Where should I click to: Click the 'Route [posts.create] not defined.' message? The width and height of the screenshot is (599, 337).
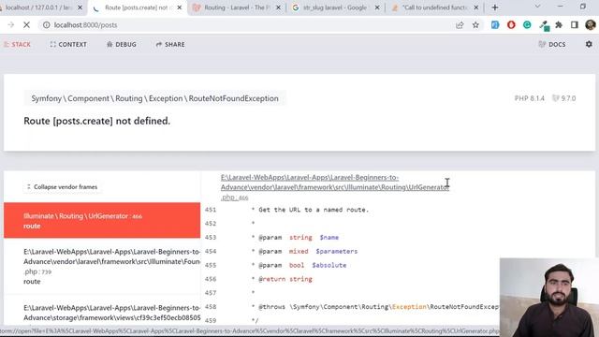point(97,121)
